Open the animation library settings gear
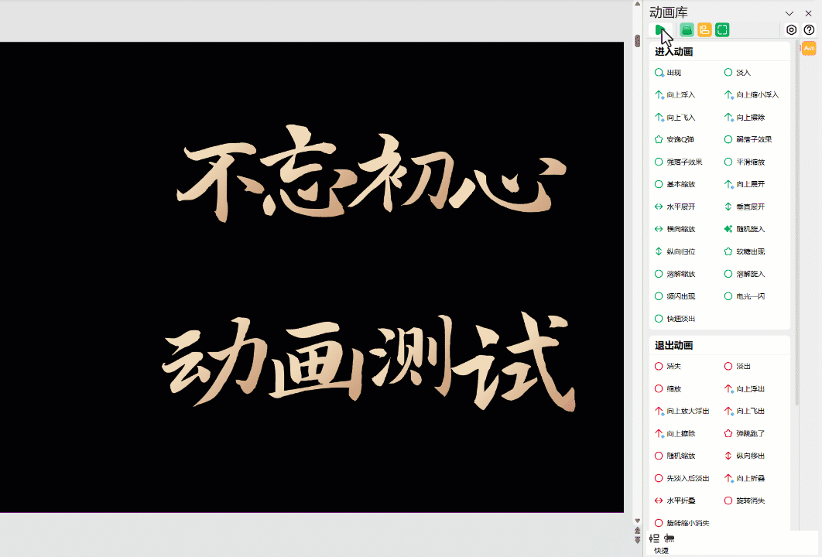 click(x=789, y=29)
